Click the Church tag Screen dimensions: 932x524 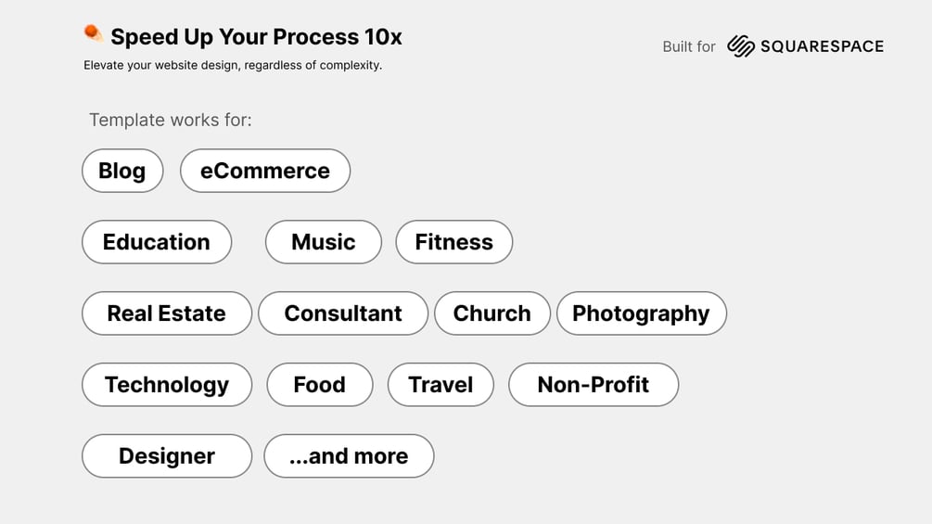[492, 313]
